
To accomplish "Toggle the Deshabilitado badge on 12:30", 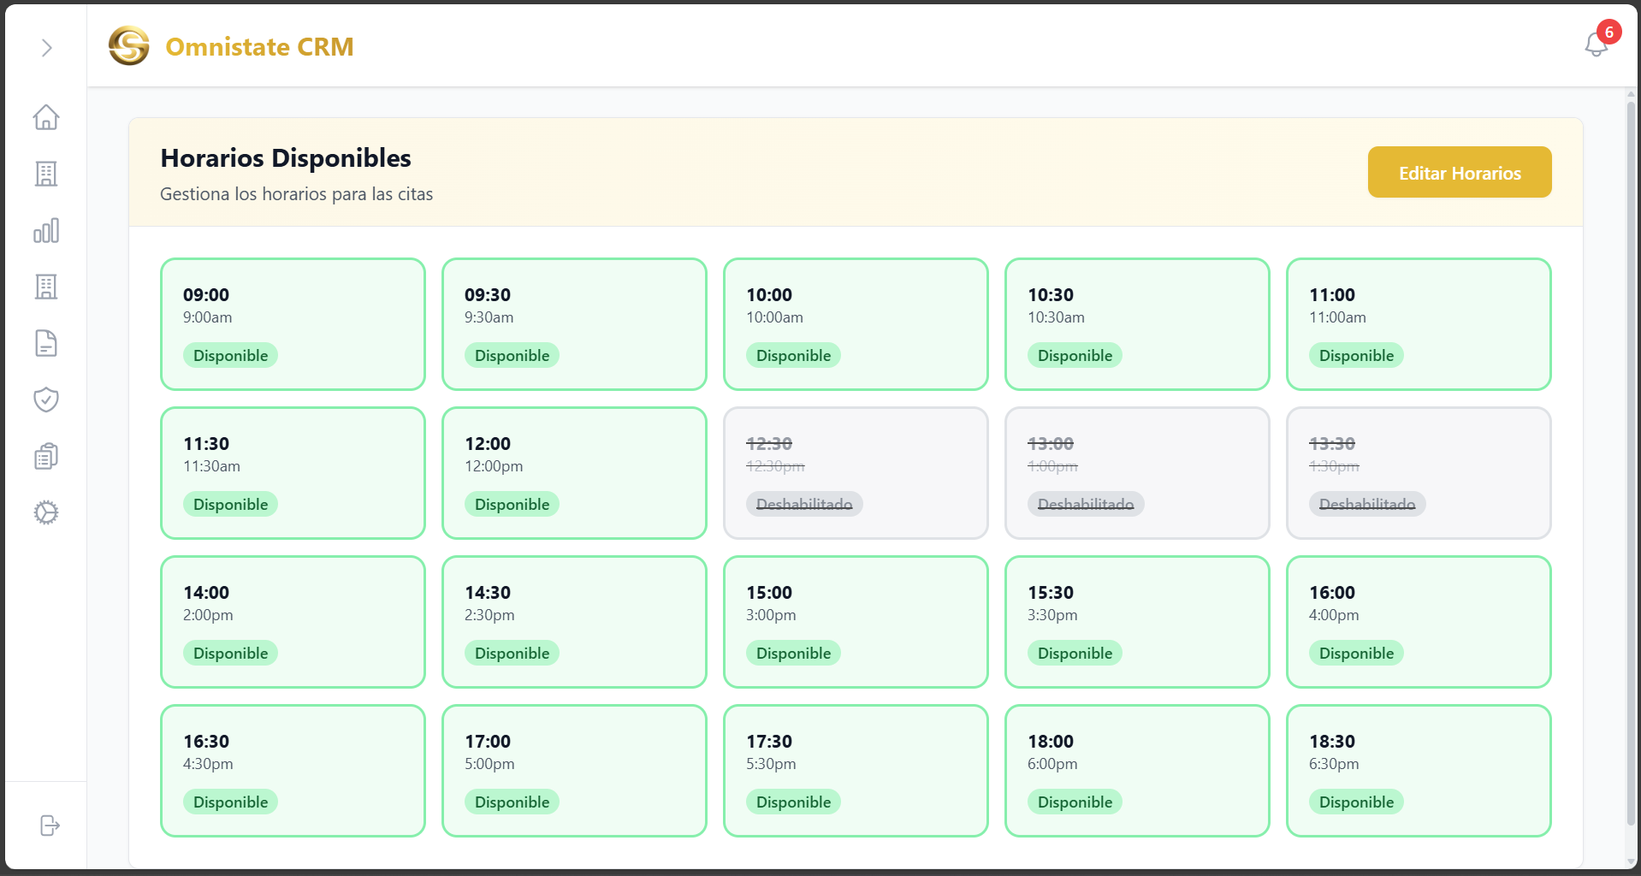I will point(804,504).
